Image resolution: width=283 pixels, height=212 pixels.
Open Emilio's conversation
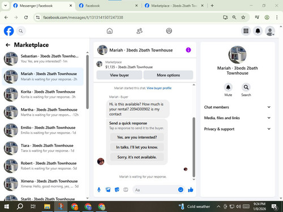pos(42,130)
